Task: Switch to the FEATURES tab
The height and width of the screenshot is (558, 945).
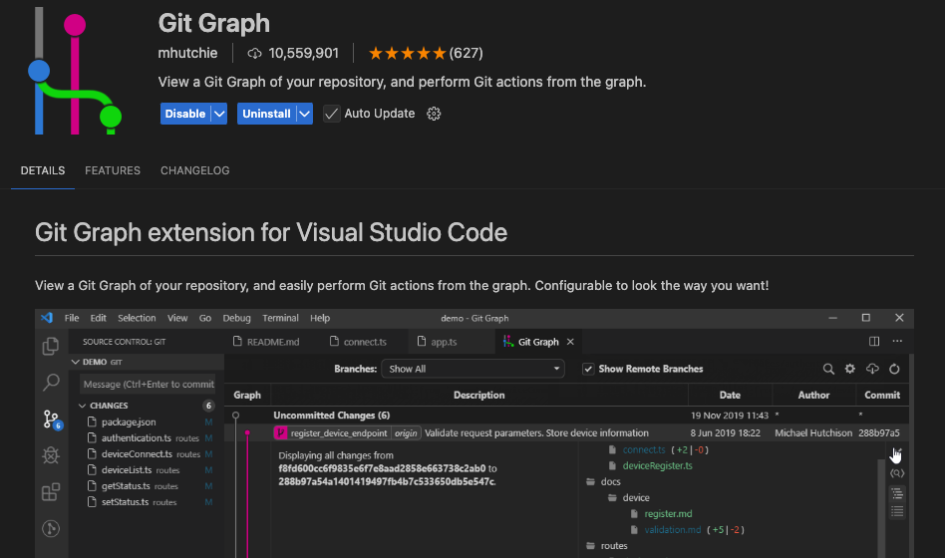Action: (x=113, y=170)
